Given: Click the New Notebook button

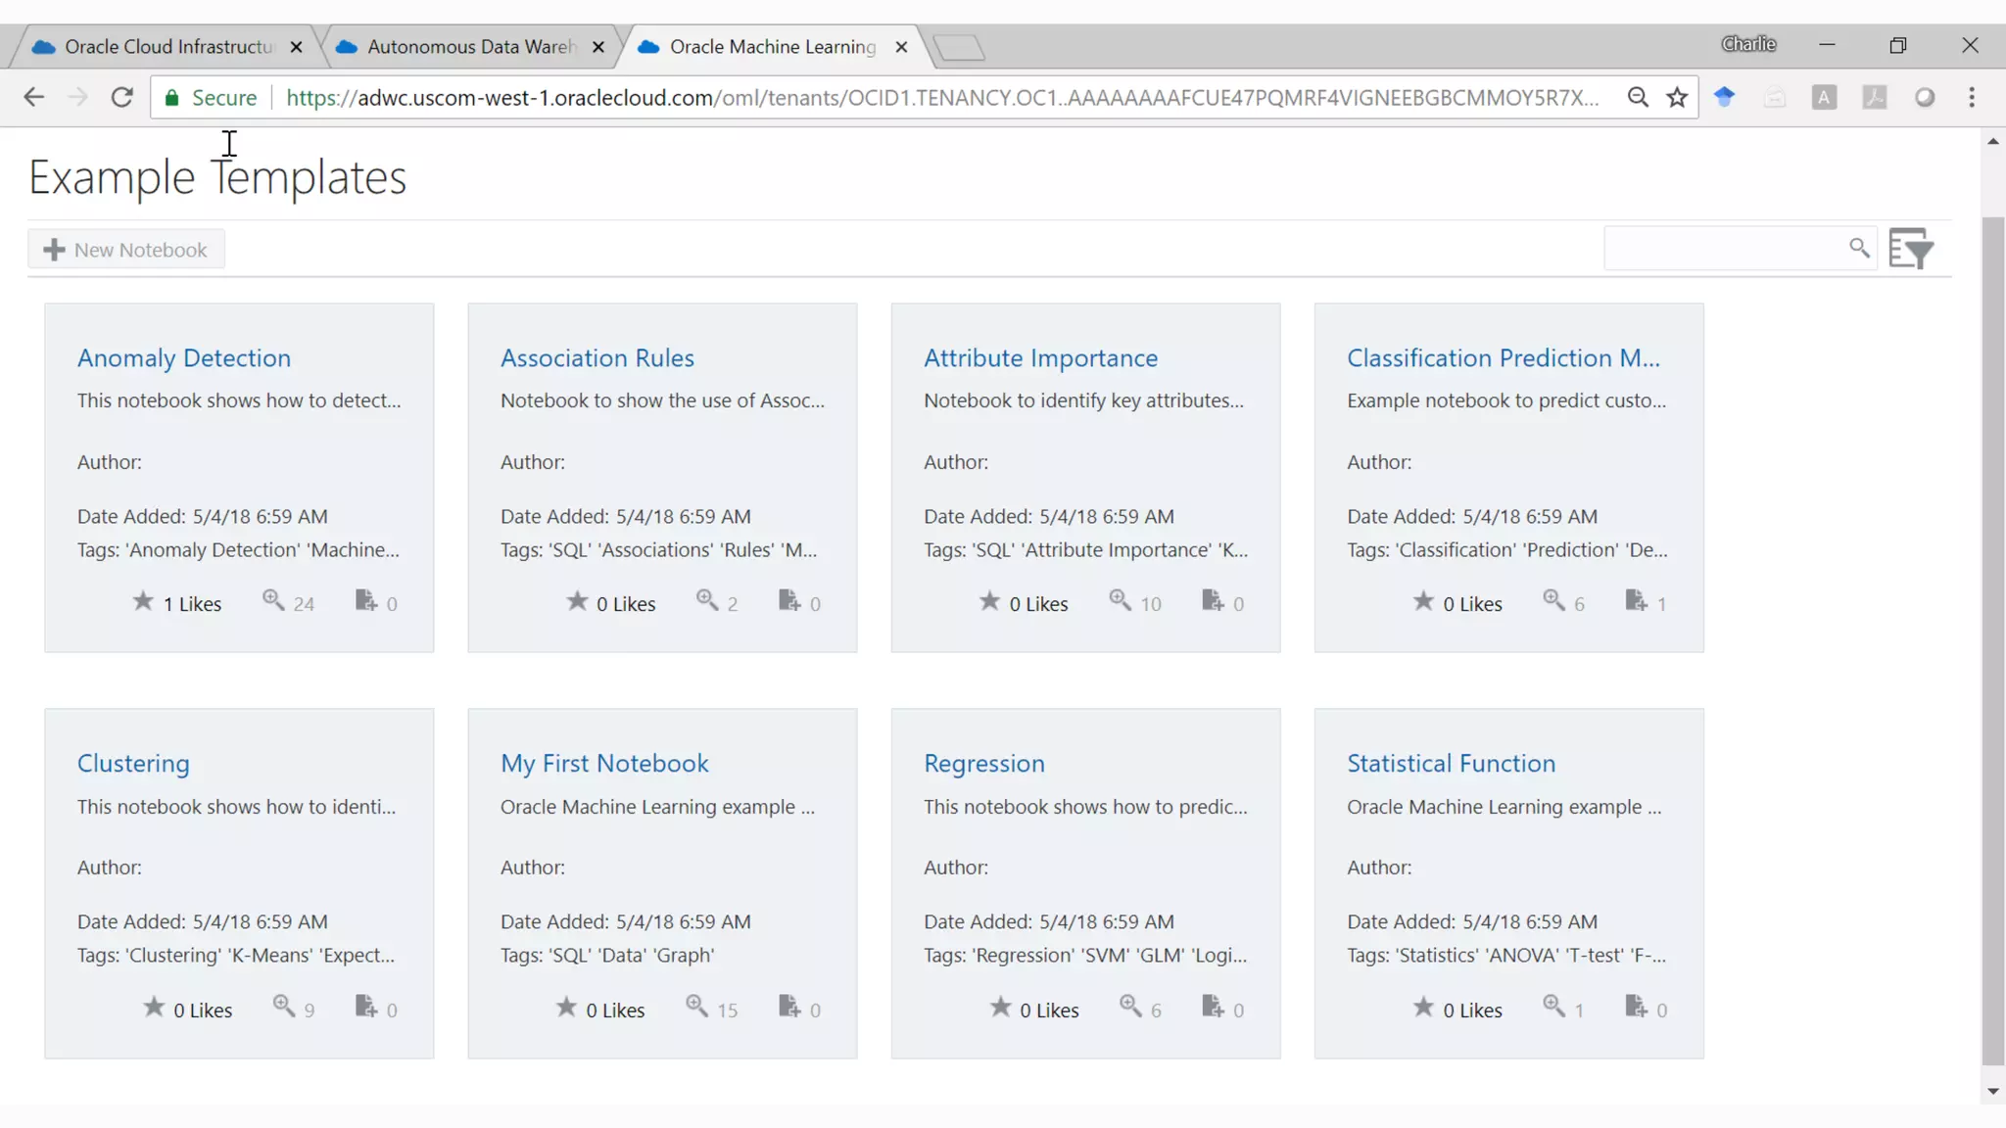Looking at the screenshot, I should [126, 250].
